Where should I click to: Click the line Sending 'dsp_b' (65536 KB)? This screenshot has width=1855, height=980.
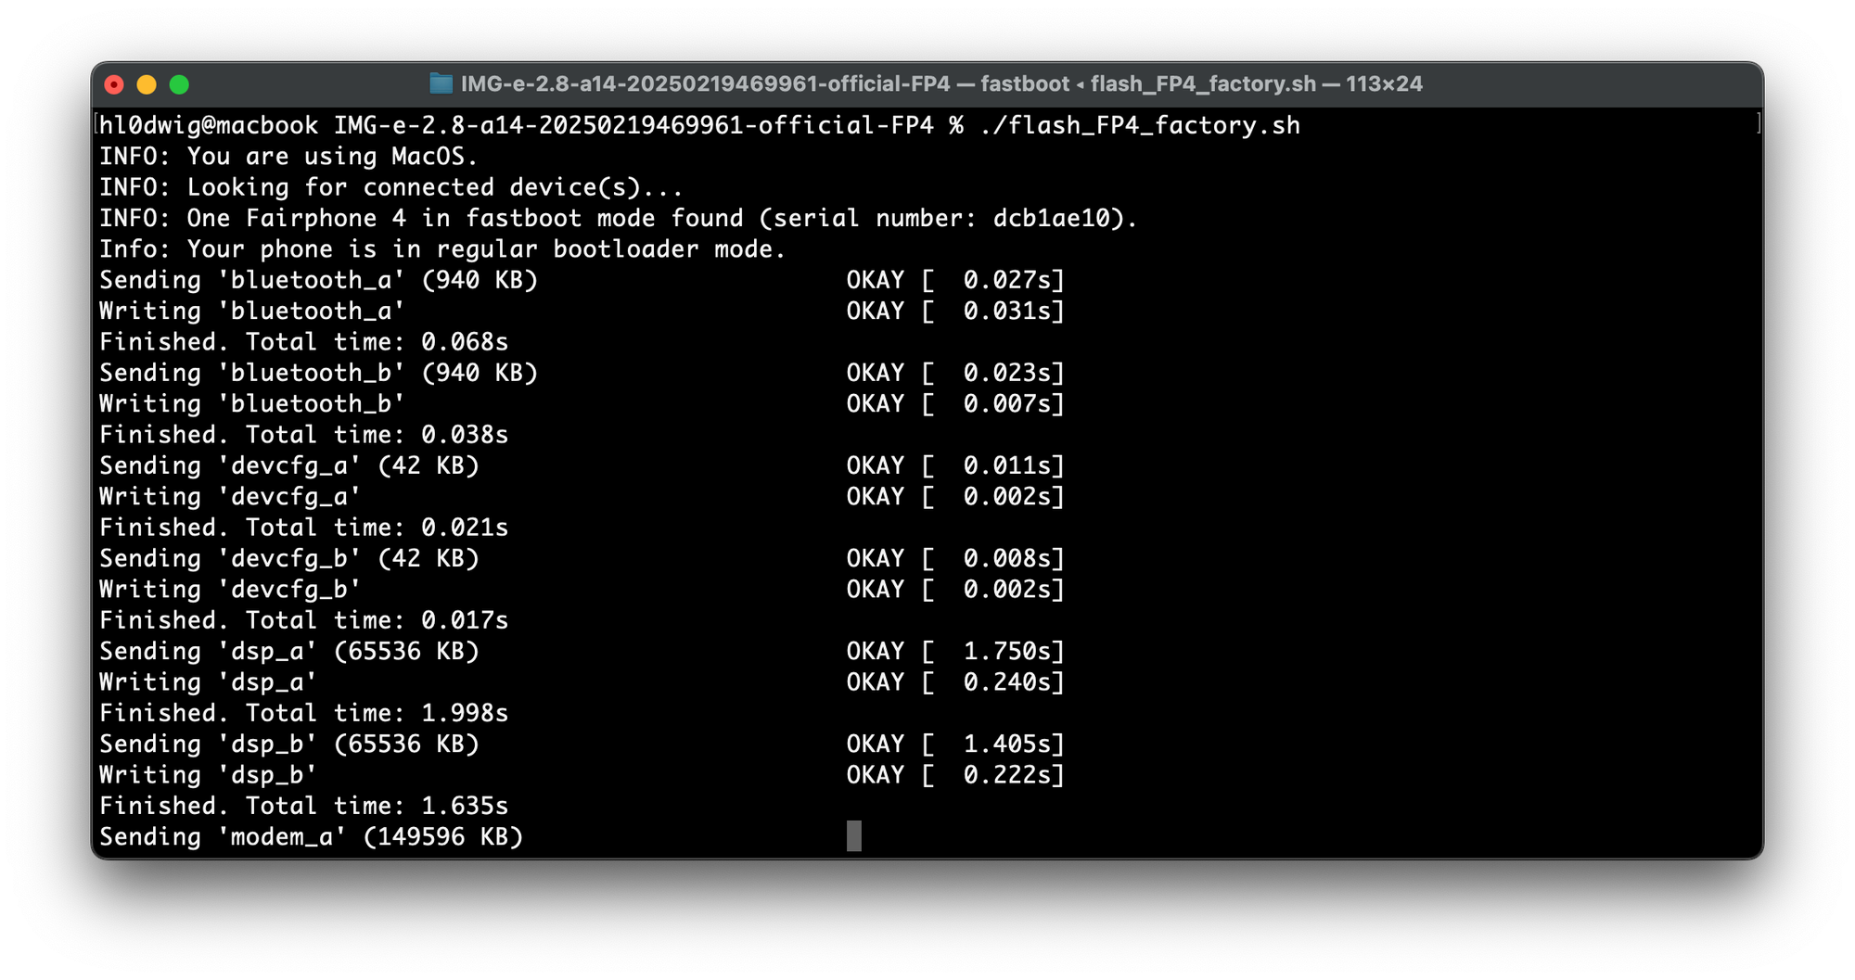[289, 744]
